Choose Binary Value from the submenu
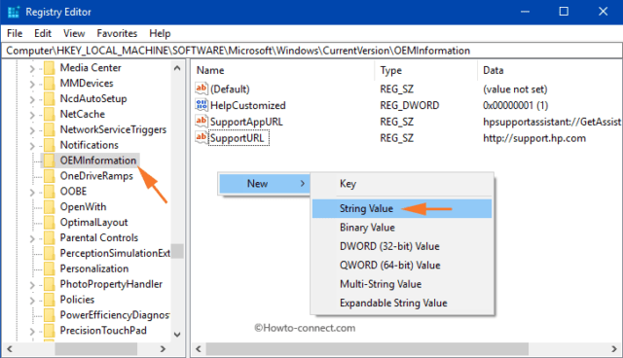The image size is (623, 358). pyautogui.click(x=402, y=228)
